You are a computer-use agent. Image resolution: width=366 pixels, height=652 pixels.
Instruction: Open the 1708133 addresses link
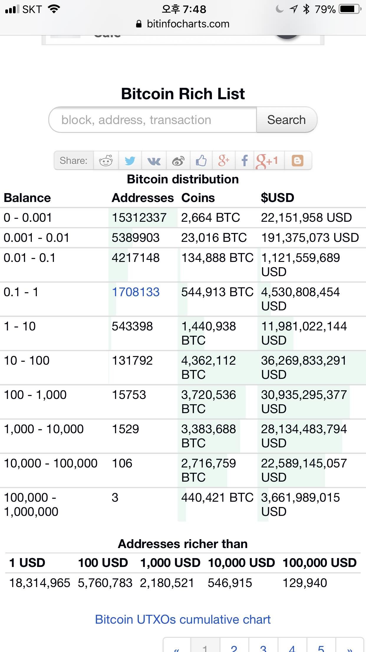coord(136,292)
